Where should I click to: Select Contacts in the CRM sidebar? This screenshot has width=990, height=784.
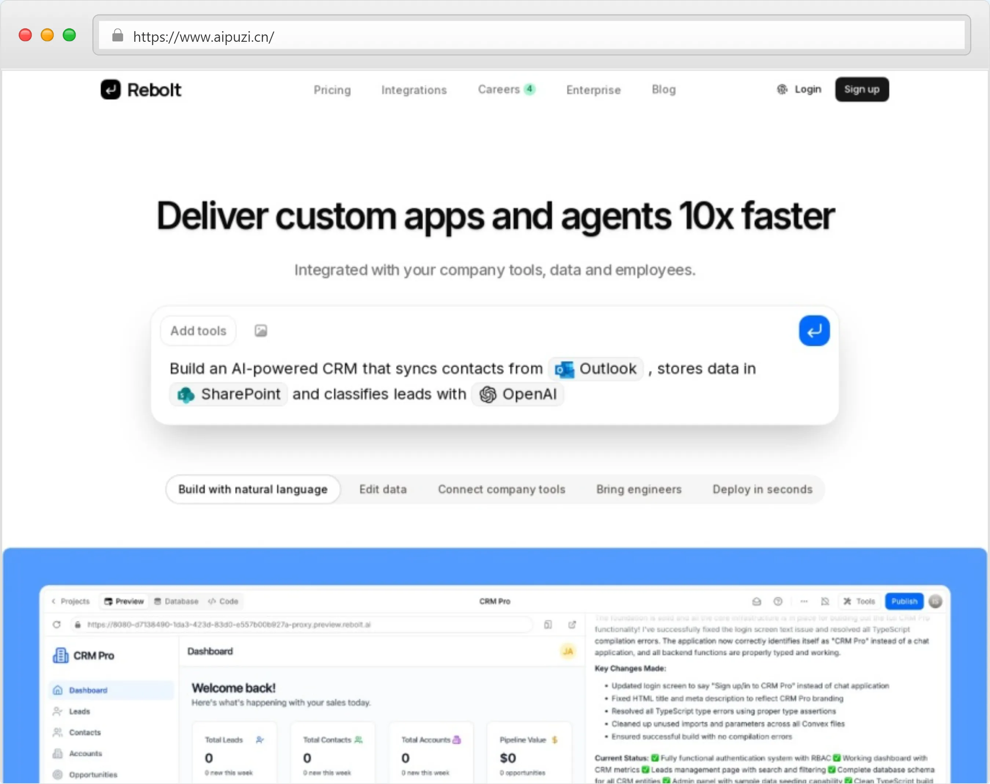tap(111, 733)
